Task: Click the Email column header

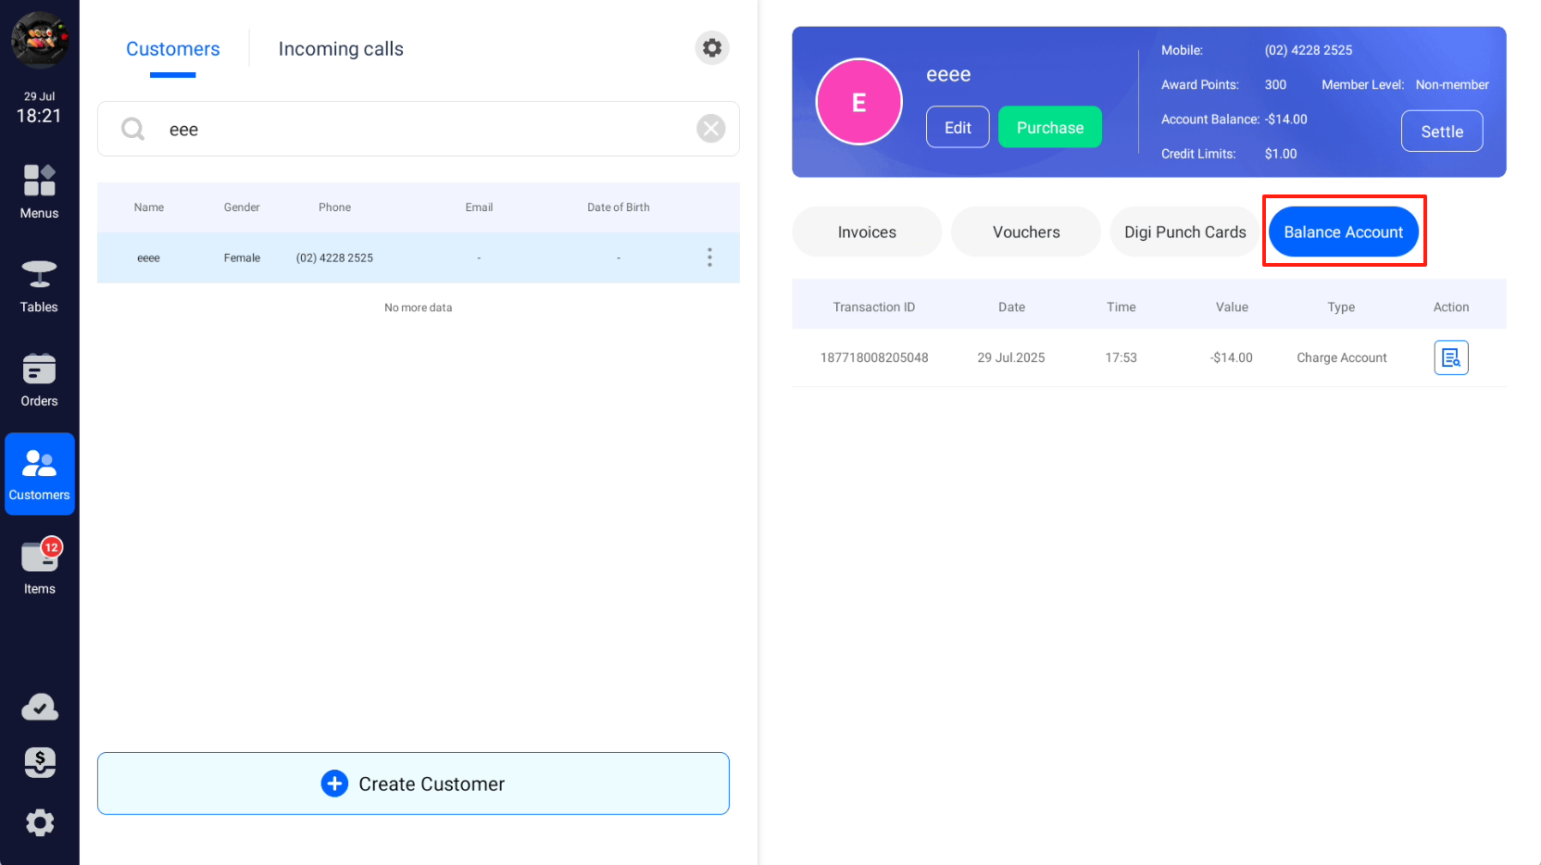Action: pos(479,207)
